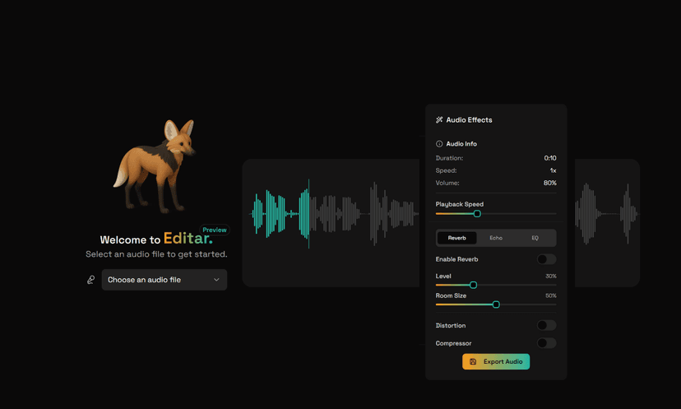Open the Choose an audio file dropdown
681x409 pixels.
click(x=164, y=280)
